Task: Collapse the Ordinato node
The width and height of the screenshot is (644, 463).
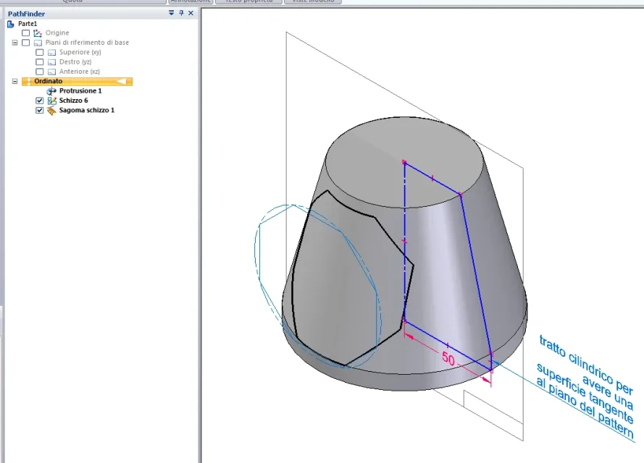Action: point(14,81)
